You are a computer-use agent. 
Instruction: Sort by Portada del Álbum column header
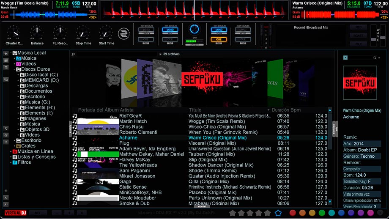click(98, 110)
